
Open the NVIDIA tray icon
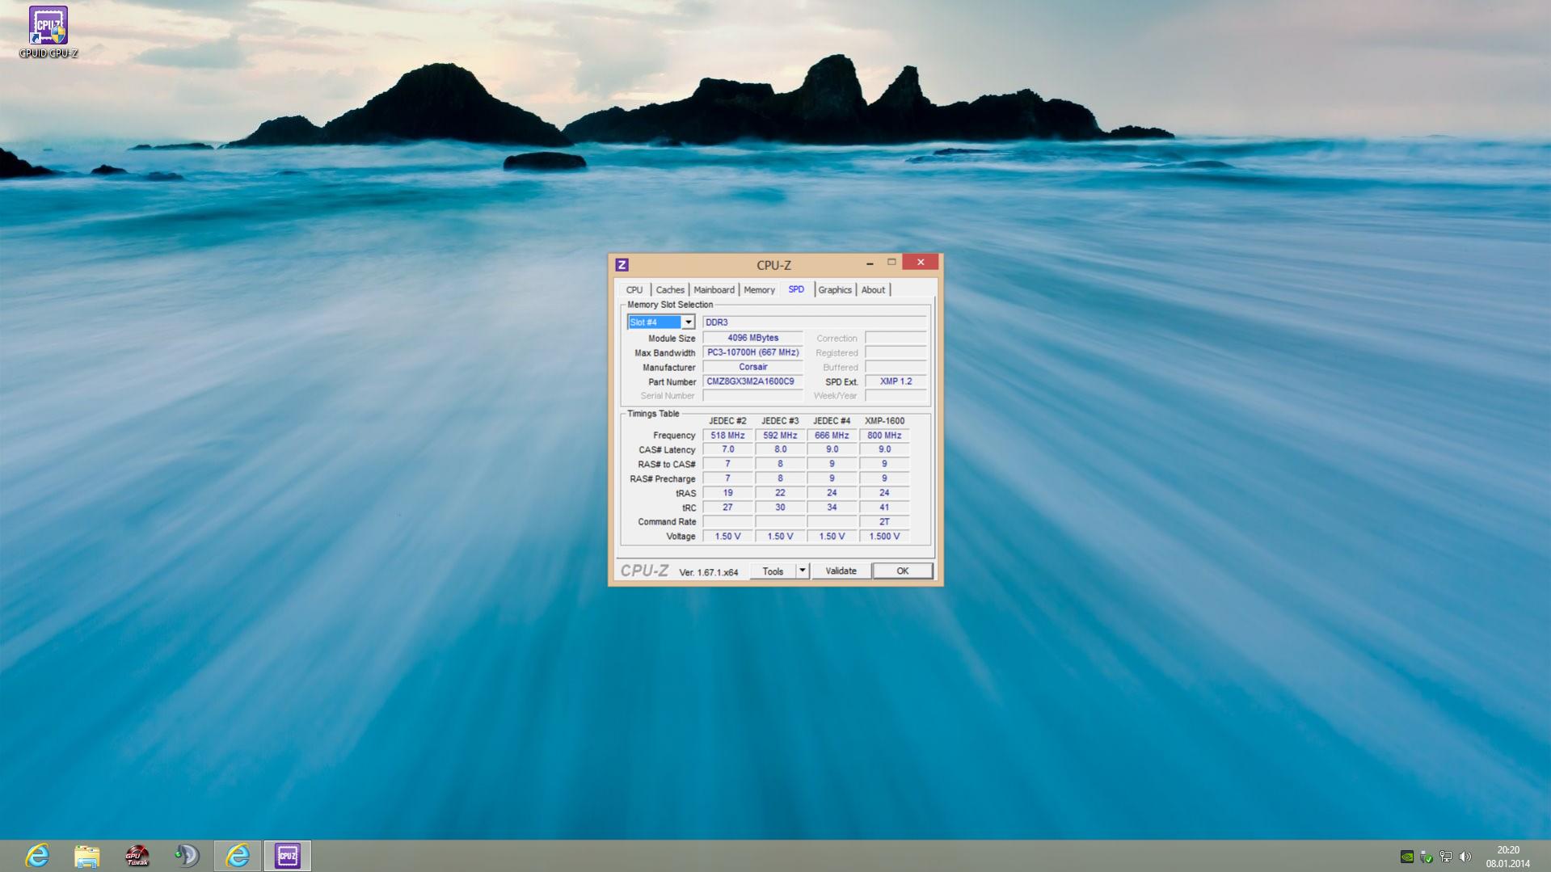point(1407,857)
